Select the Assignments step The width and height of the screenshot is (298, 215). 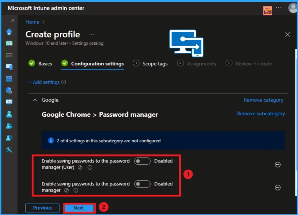196,64
